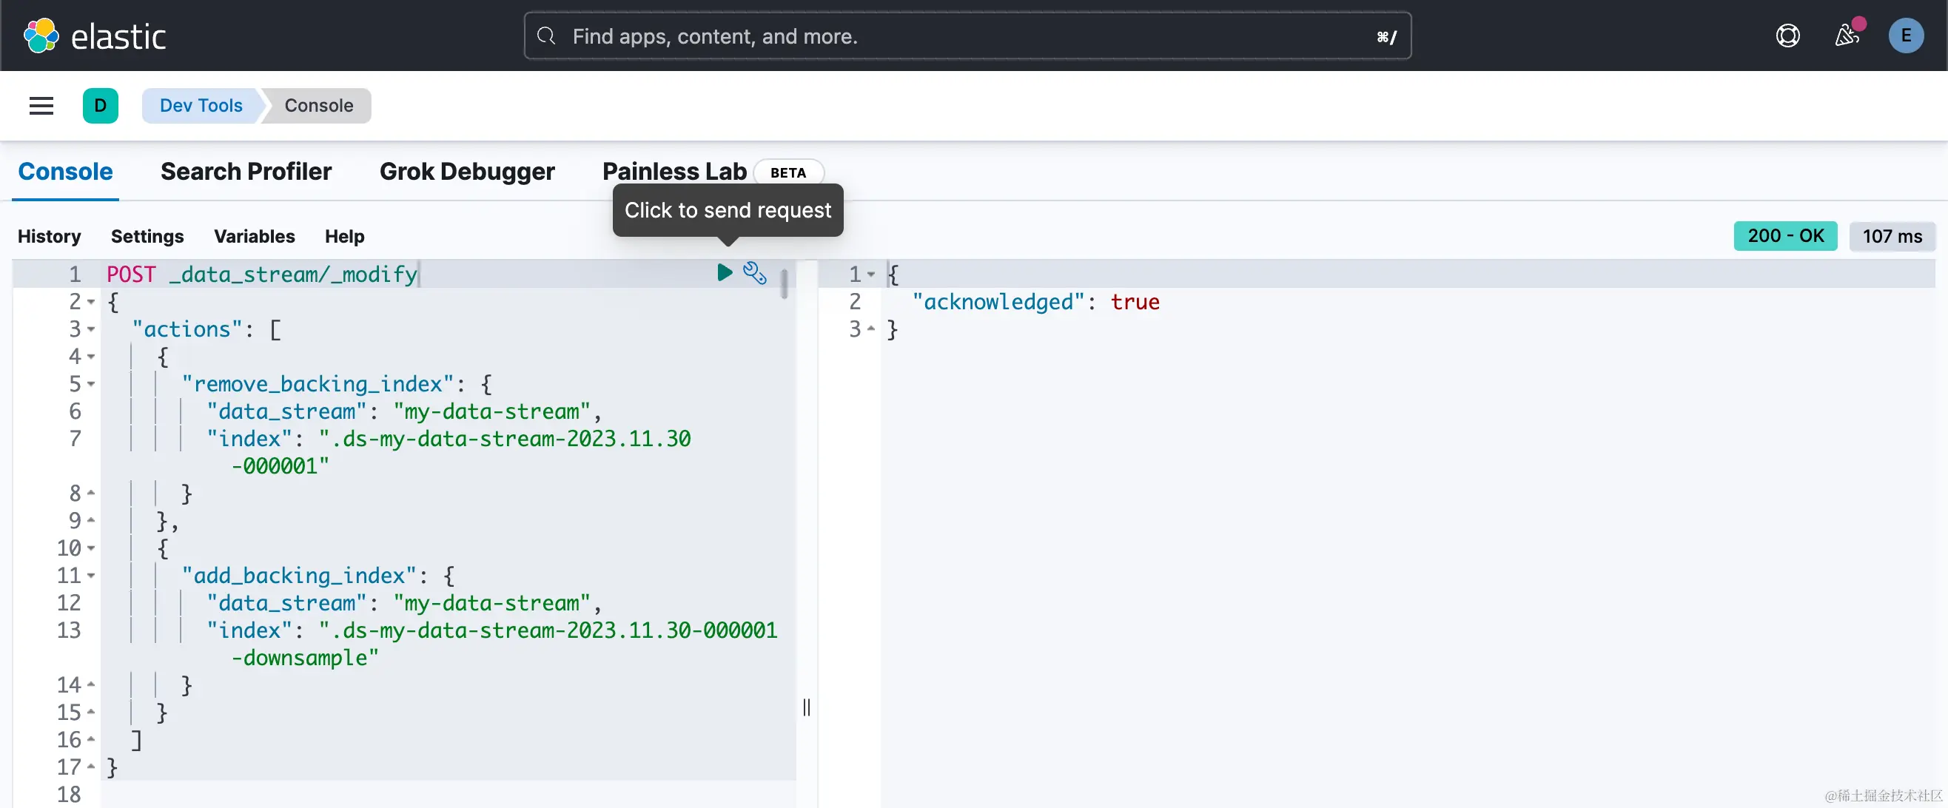Click the green D space avatar
The image size is (1948, 808).
(x=100, y=105)
